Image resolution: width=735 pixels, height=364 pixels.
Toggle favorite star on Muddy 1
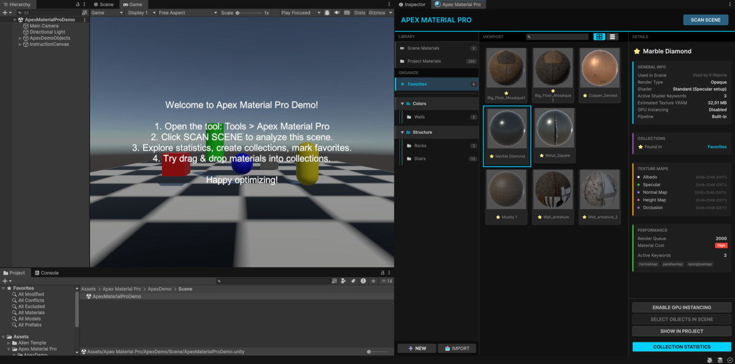[497, 217]
